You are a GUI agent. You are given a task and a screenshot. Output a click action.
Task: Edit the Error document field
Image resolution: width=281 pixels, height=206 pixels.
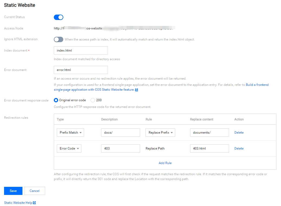[81, 70]
